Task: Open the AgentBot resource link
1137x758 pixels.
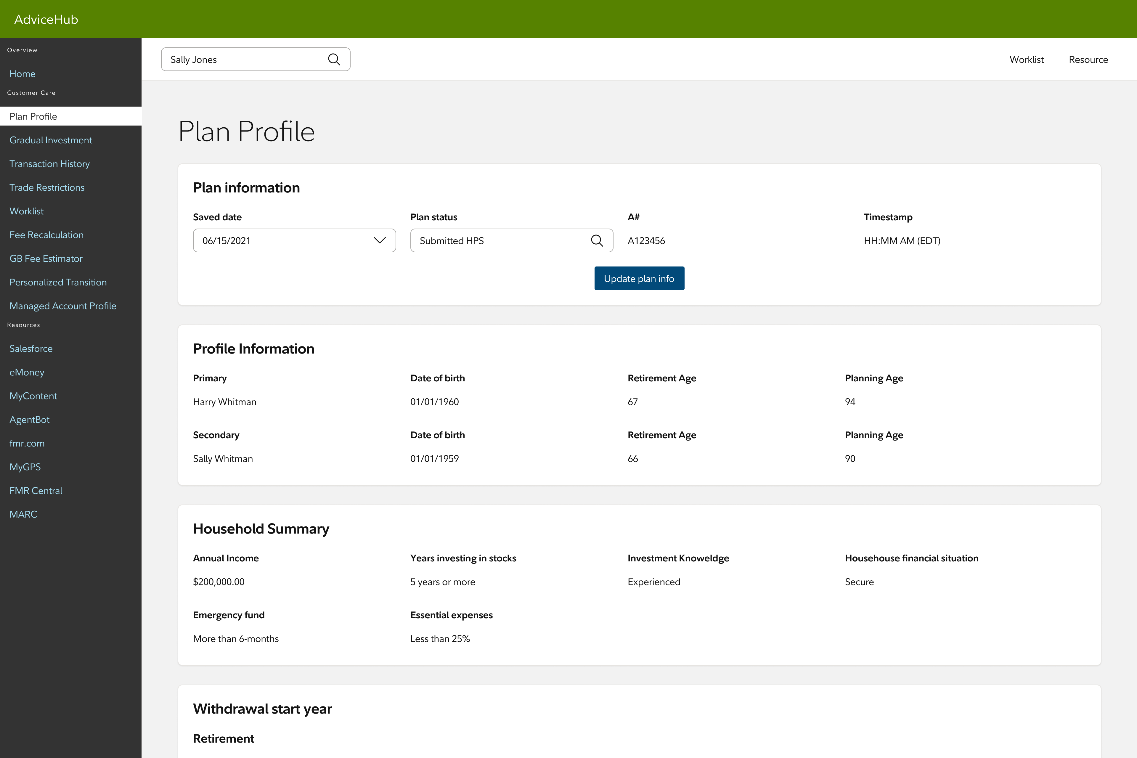Action: (x=30, y=420)
